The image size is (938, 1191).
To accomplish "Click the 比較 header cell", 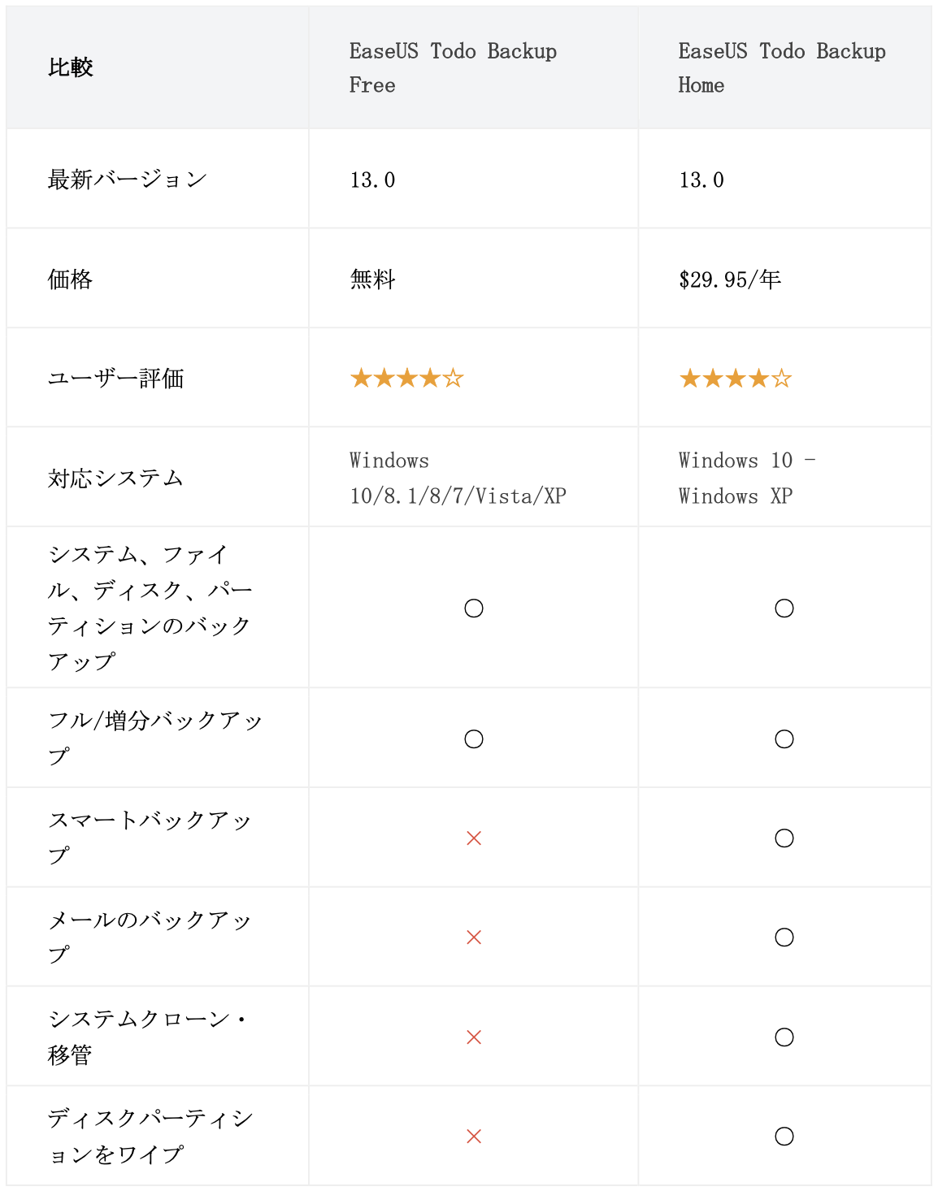I will (x=71, y=68).
